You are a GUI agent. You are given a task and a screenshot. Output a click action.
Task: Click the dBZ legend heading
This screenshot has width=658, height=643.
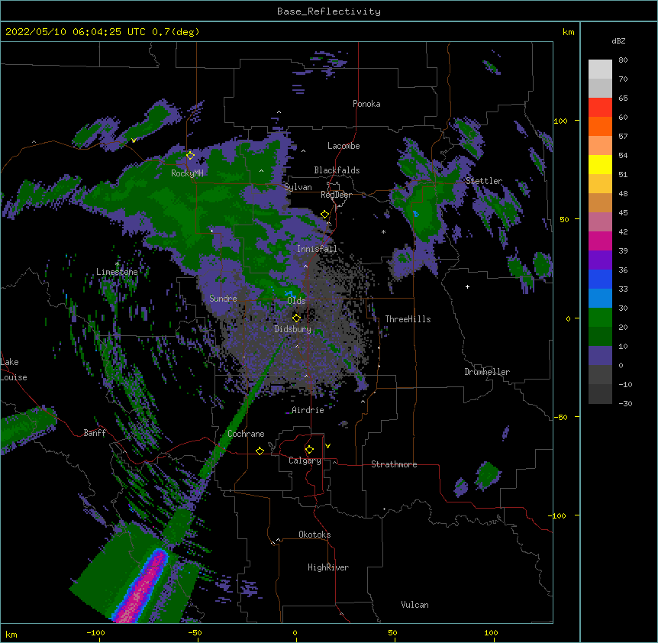tap(618, 41)
